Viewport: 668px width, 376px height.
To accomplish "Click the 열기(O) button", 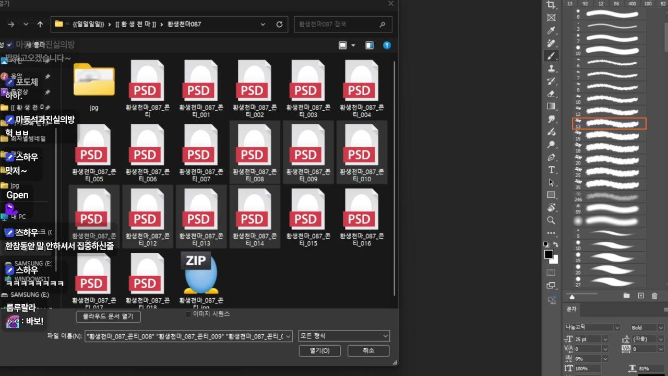I will (319, 350).
